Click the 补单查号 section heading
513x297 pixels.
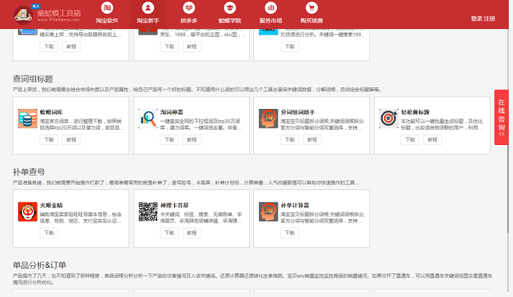(x=28, y=171)
